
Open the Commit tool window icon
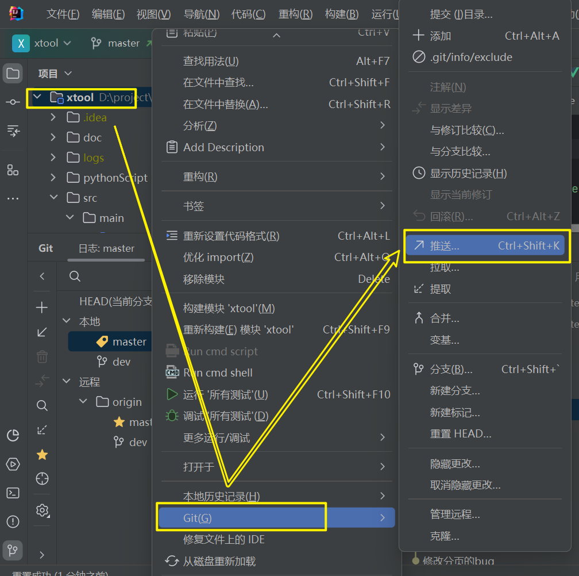[x=13, y=102]
